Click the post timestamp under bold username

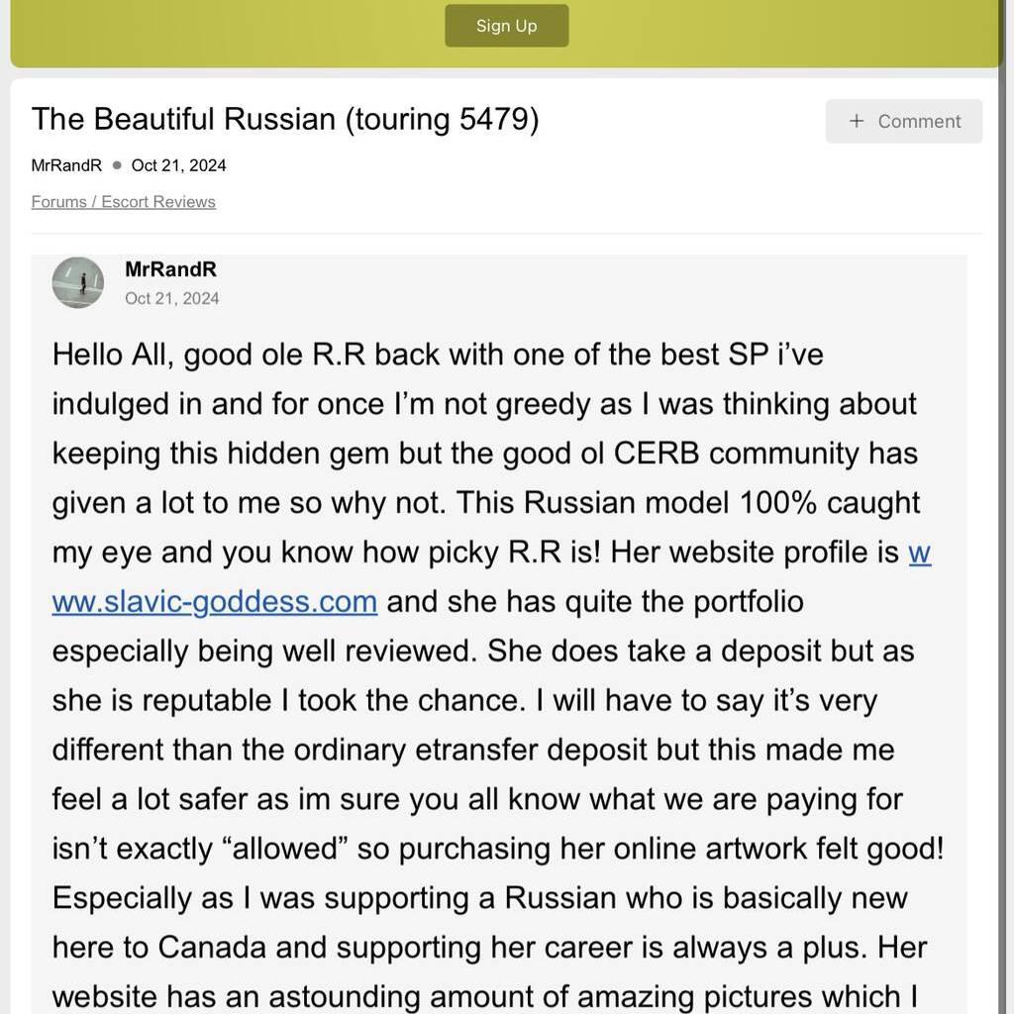click(x=172, y=298)
